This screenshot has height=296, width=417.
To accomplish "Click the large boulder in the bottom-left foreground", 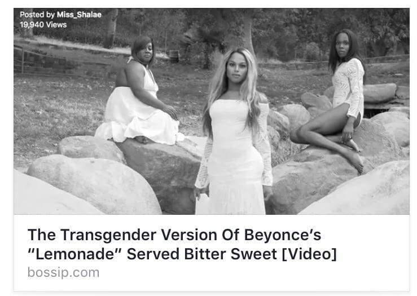I will (94, 185).
